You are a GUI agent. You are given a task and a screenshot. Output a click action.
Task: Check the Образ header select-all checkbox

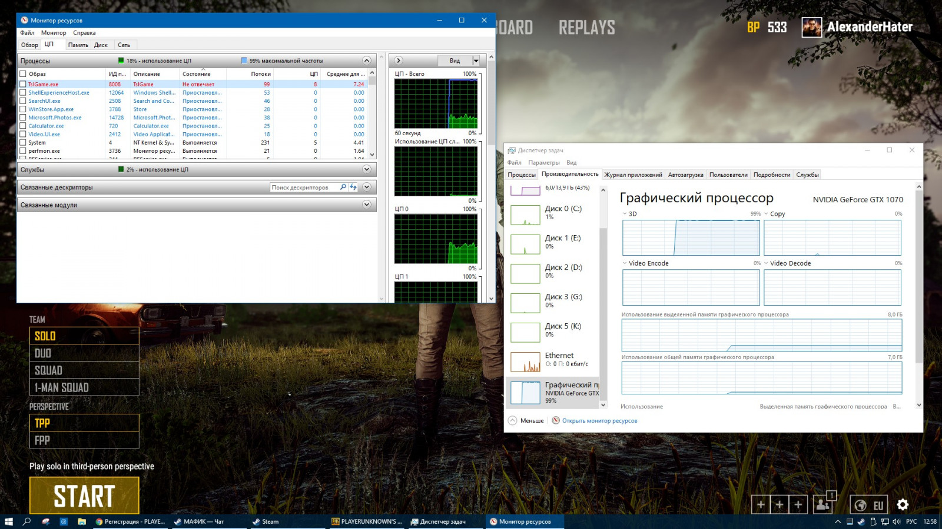(x=23, y=74)
